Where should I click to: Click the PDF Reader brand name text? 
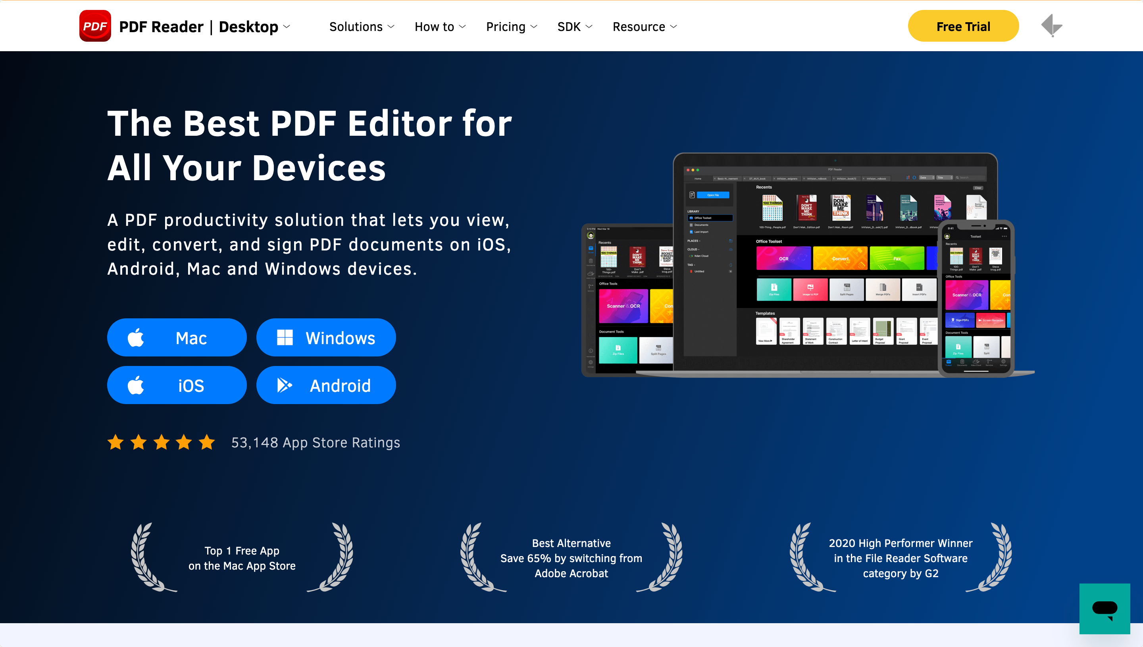point(161,27)
